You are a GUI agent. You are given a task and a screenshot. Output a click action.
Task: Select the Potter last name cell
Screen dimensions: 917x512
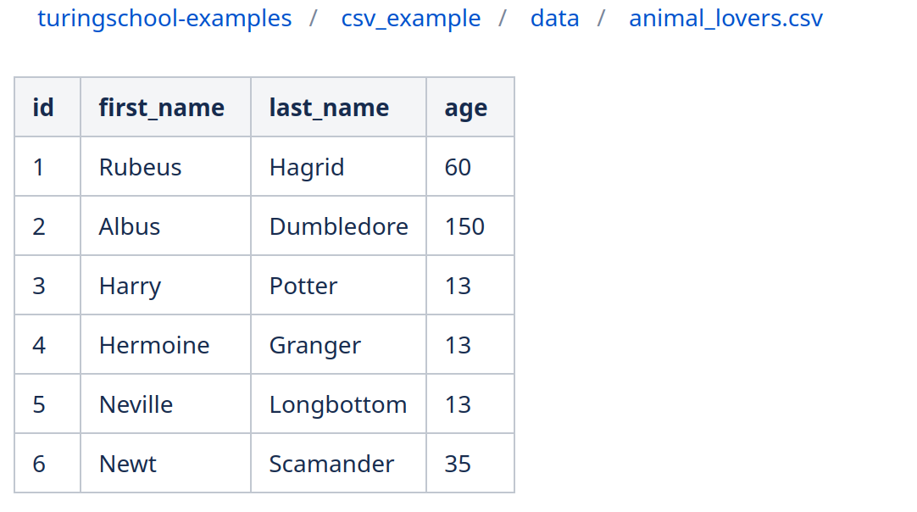coord(303,286)
